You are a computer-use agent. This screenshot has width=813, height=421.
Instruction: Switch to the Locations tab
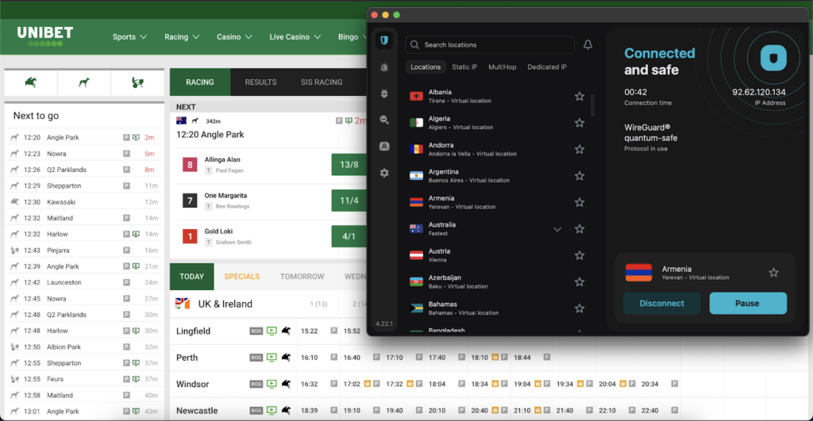pyautogui.click(x=426, y=67)
